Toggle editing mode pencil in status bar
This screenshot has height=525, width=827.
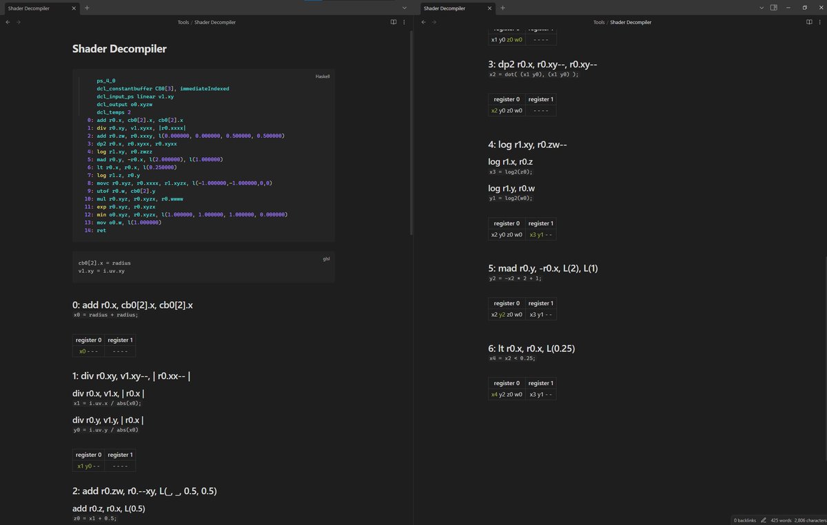point(764,519)
